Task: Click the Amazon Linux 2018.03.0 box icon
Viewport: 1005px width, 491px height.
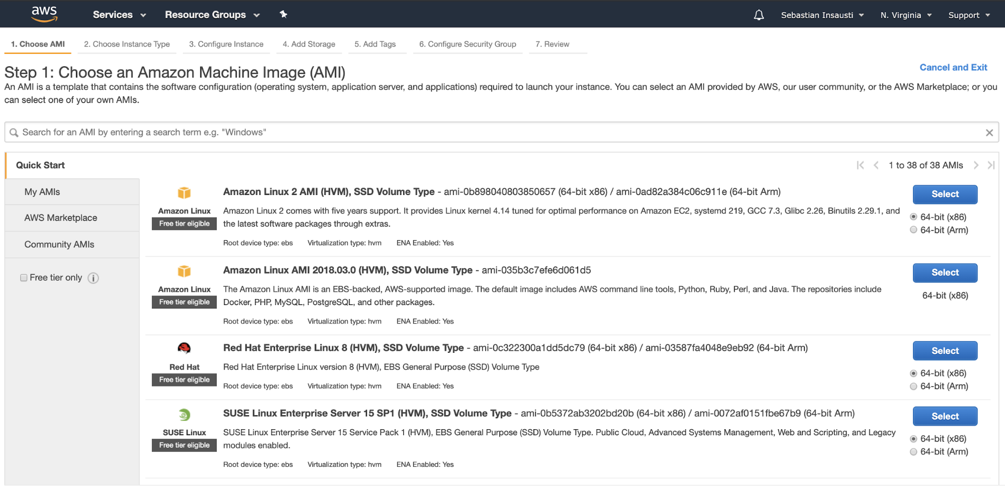Action: tap(185, 271)
